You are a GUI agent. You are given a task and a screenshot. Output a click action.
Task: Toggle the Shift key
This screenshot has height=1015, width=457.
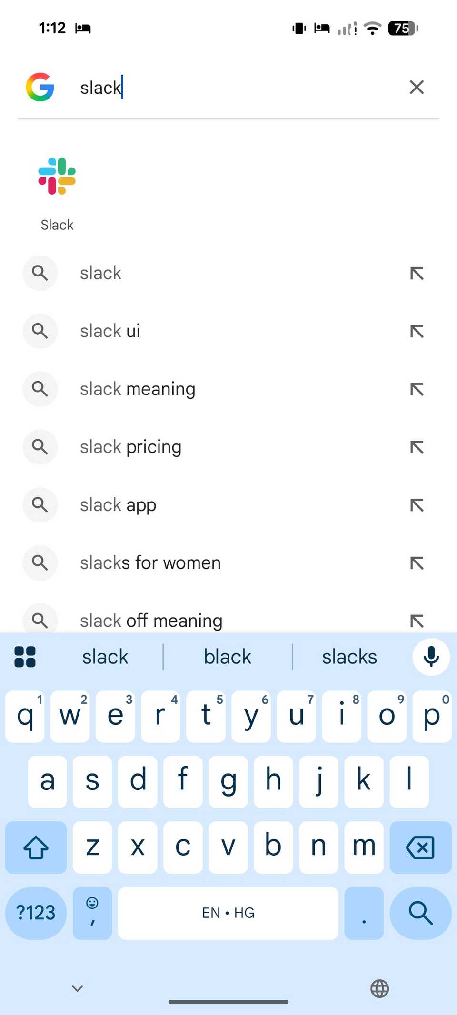coord(36,847)
